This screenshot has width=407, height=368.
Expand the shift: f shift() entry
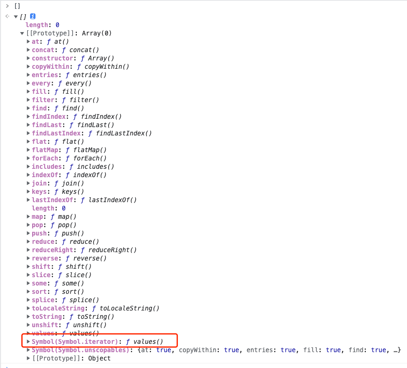pos(28,266)
